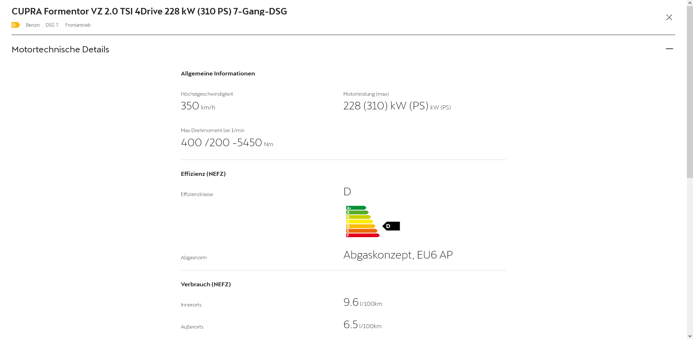Click the Motortechnische Details heading

tap(60, 49)
